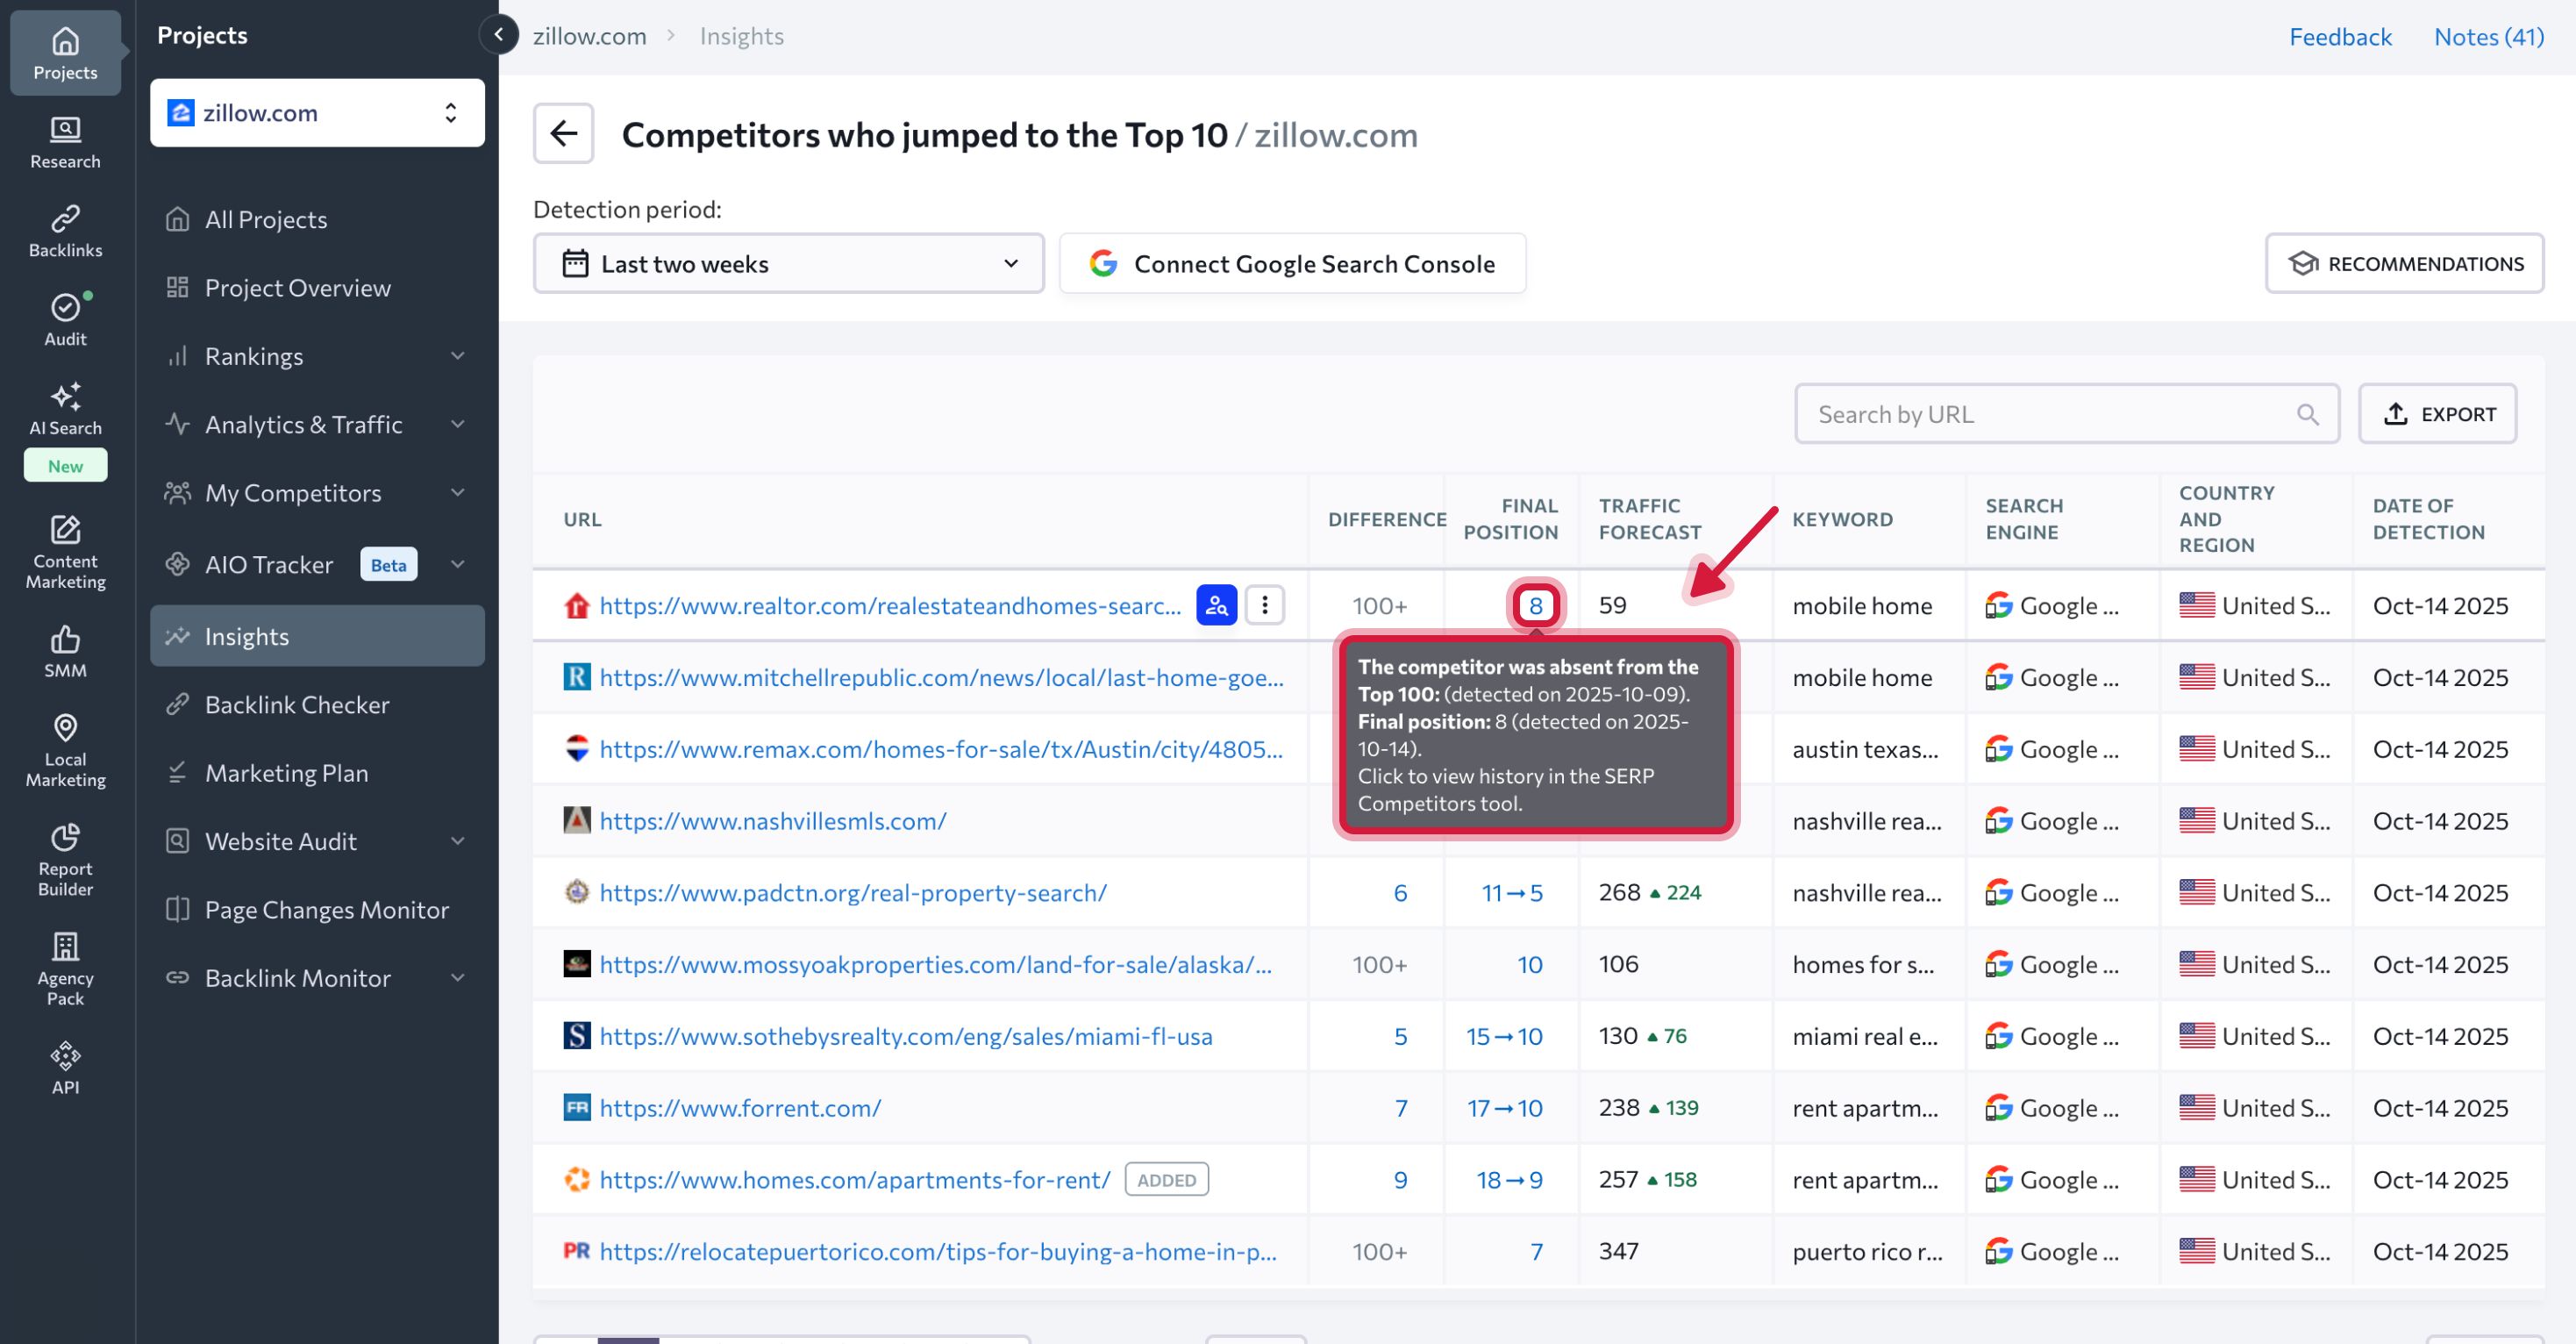Open the Last two weeks dropdown
Screen dimensions: 2576x1344
[788, 264]
